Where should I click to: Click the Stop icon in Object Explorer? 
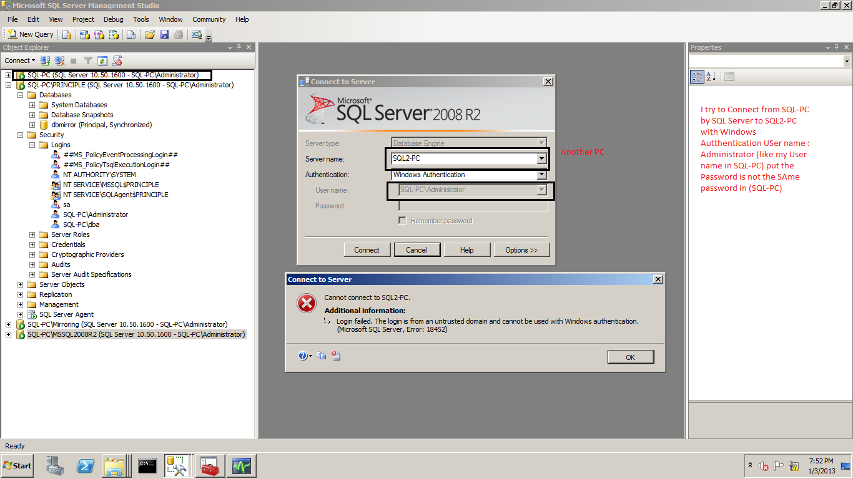(74, 60)
